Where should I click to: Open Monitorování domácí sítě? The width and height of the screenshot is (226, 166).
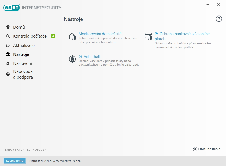[100, 33]
